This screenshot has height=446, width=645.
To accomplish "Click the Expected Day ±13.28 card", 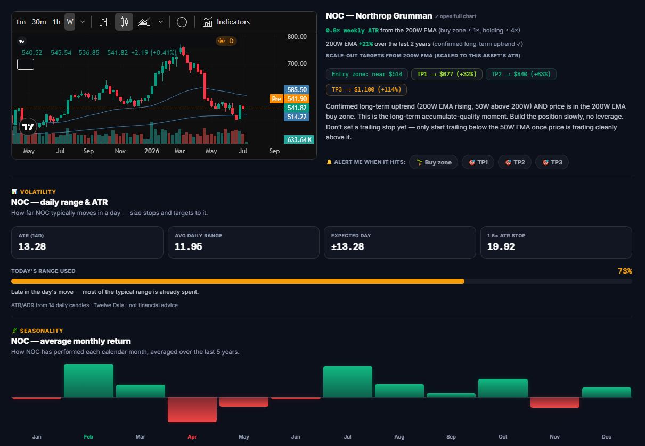I will [399, 242].
